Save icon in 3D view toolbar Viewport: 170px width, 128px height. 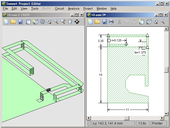click(x=20, y=22)
